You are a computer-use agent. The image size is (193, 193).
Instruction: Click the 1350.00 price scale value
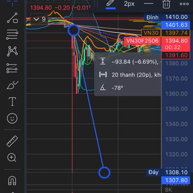click(x=176, y=109)
